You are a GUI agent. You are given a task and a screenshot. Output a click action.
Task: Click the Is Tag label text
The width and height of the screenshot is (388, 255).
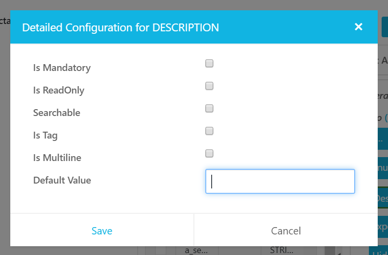click(45, 136)
